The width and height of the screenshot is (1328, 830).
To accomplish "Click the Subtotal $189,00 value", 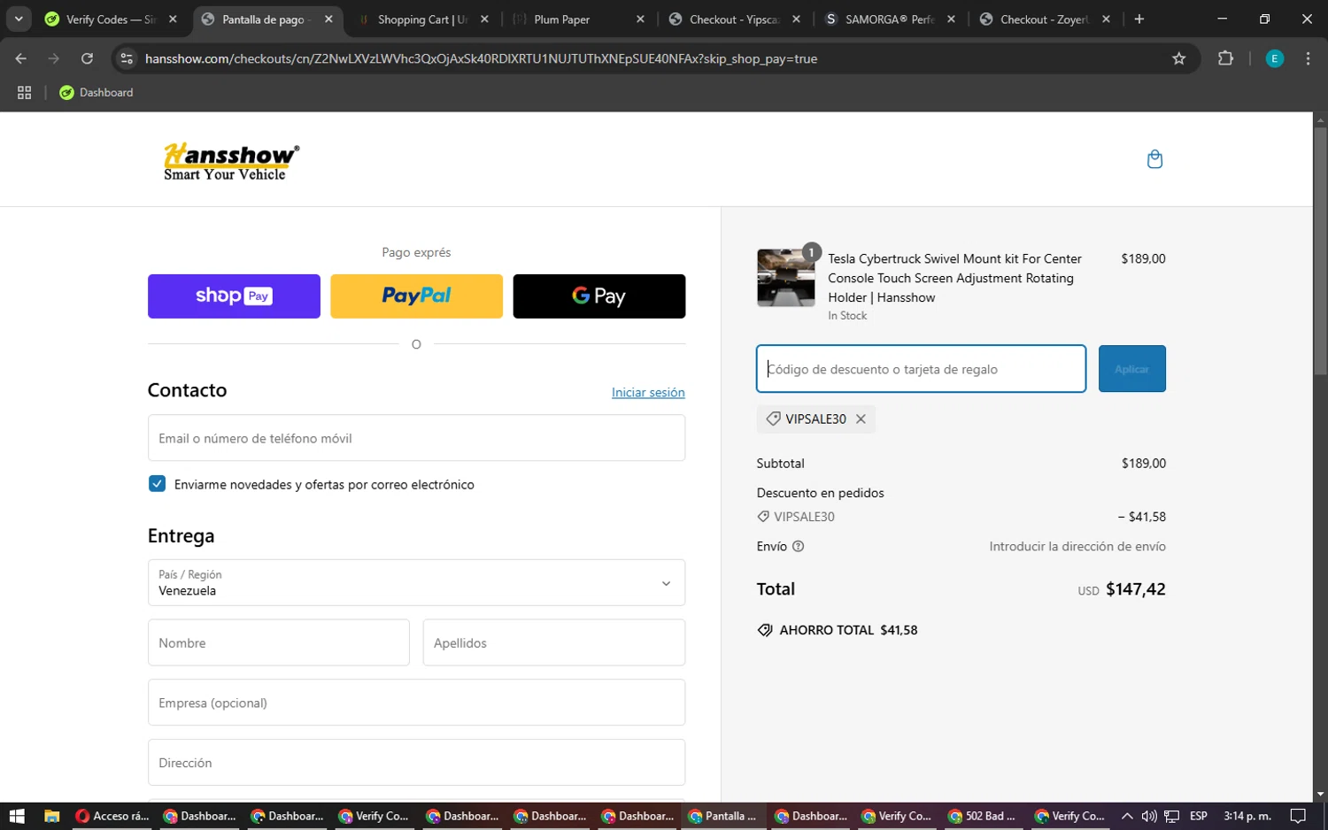I will [x=1144, y=464].
